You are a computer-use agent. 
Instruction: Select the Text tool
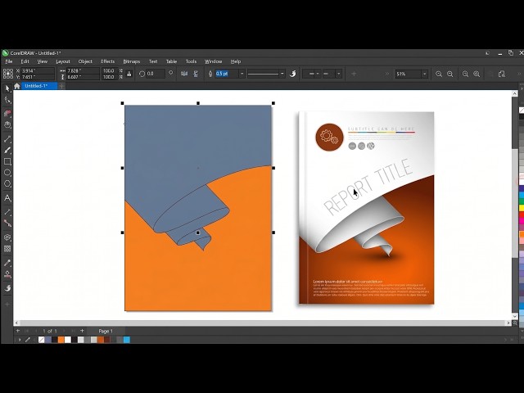[x=7, y=198]
